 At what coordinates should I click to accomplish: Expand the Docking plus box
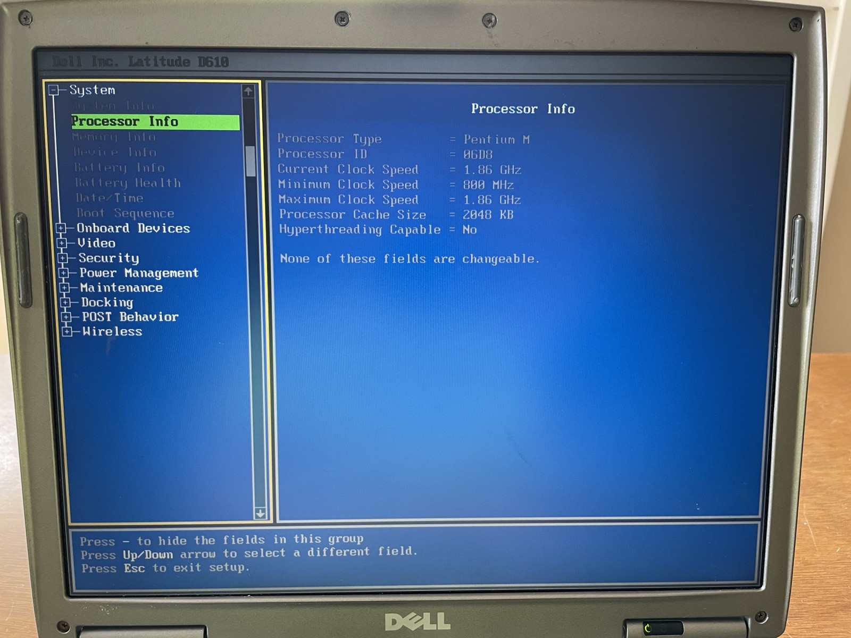(x=65, y=303)
